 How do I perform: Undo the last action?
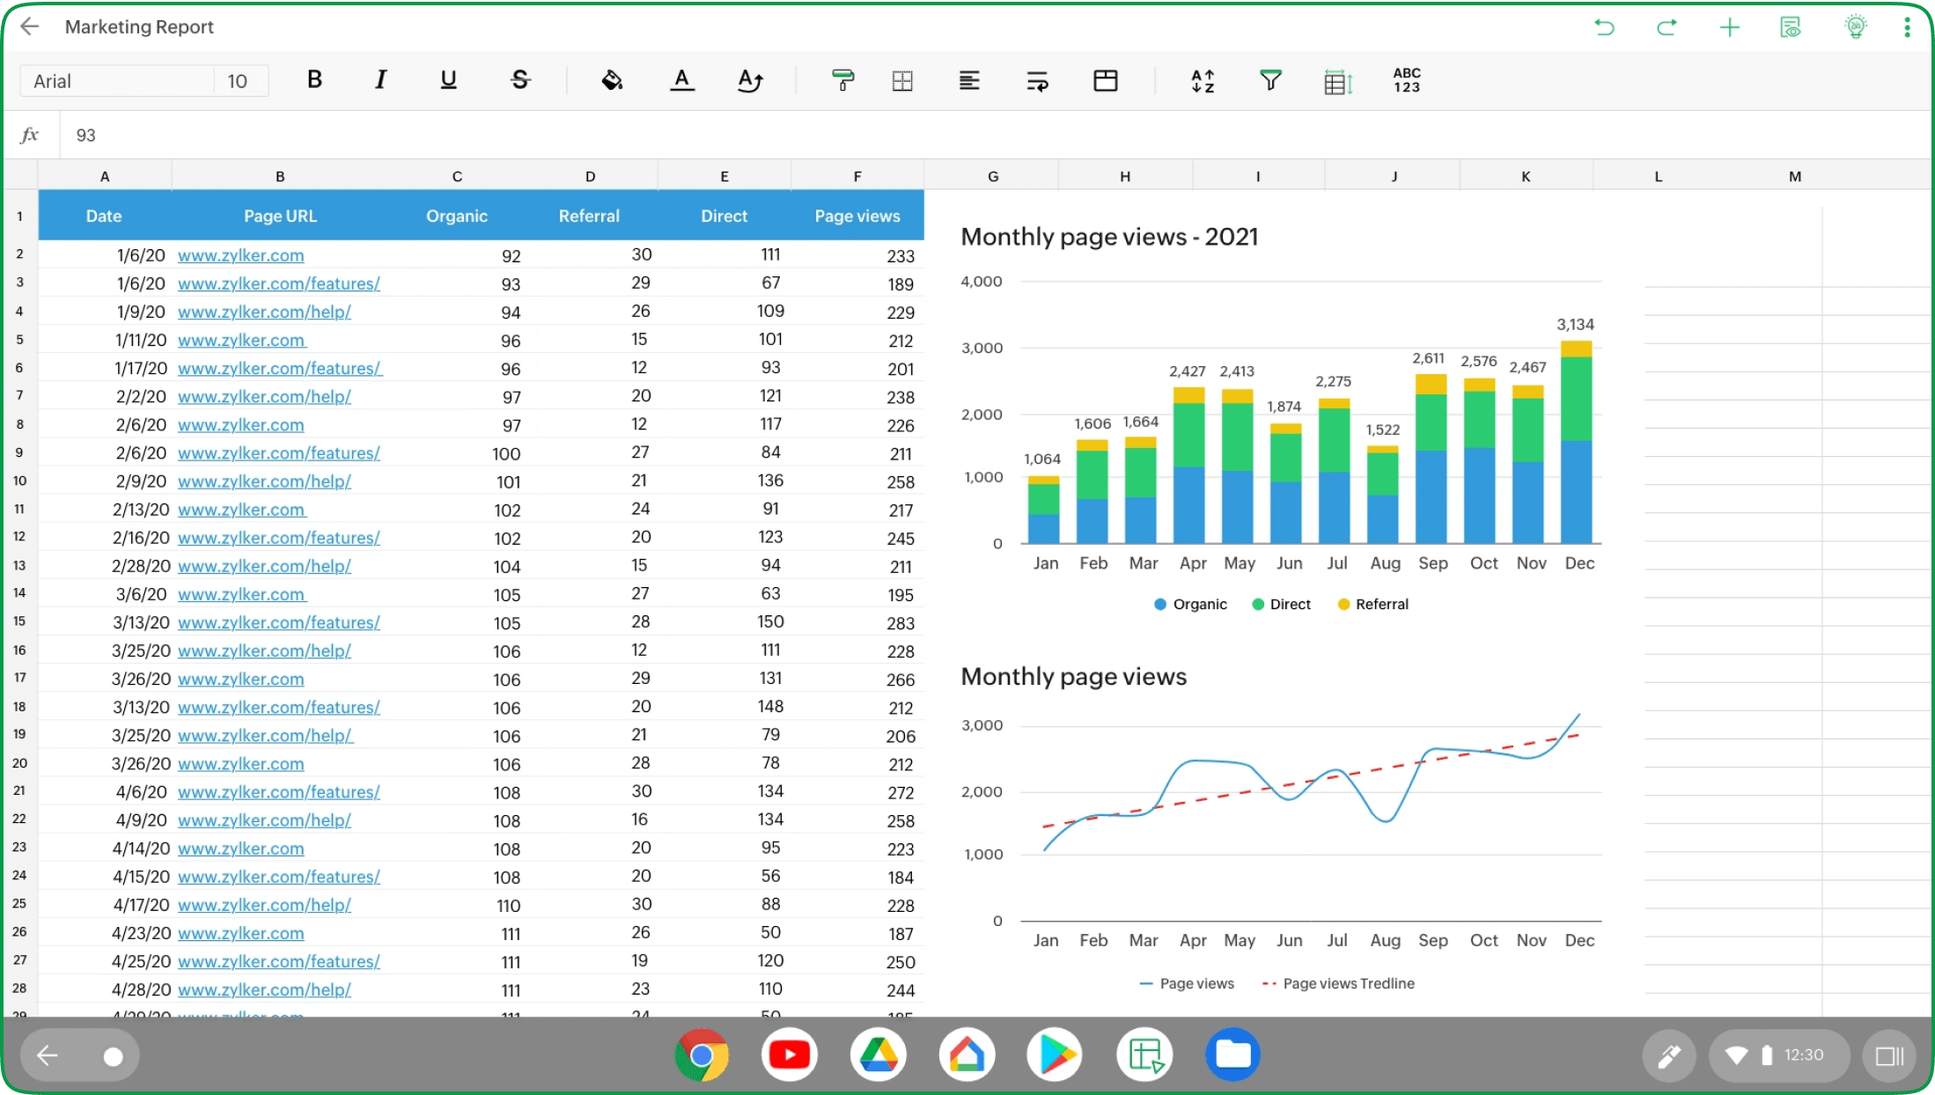point(1604,26)
